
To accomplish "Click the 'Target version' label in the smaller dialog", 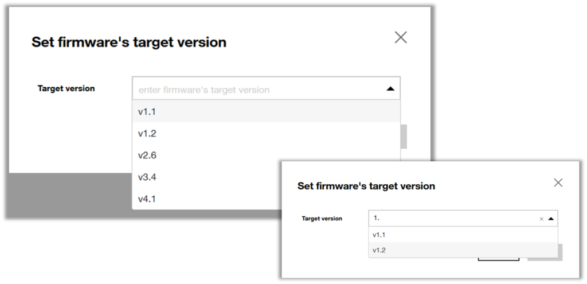I will click(322, 219).
